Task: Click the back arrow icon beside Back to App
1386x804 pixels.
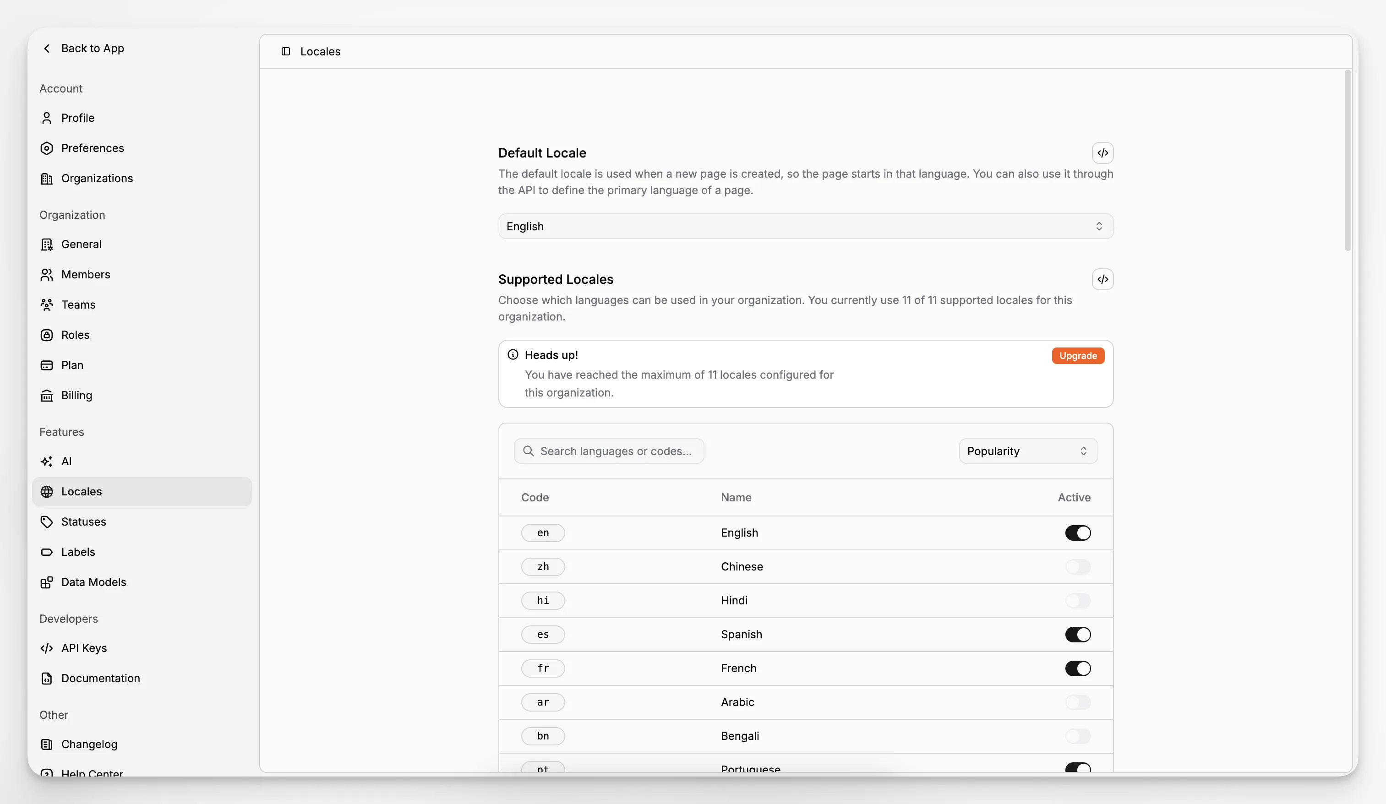Action: click(47, 49)
